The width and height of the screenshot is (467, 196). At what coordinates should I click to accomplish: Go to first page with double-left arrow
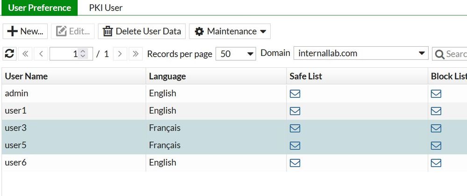(25, 54)
